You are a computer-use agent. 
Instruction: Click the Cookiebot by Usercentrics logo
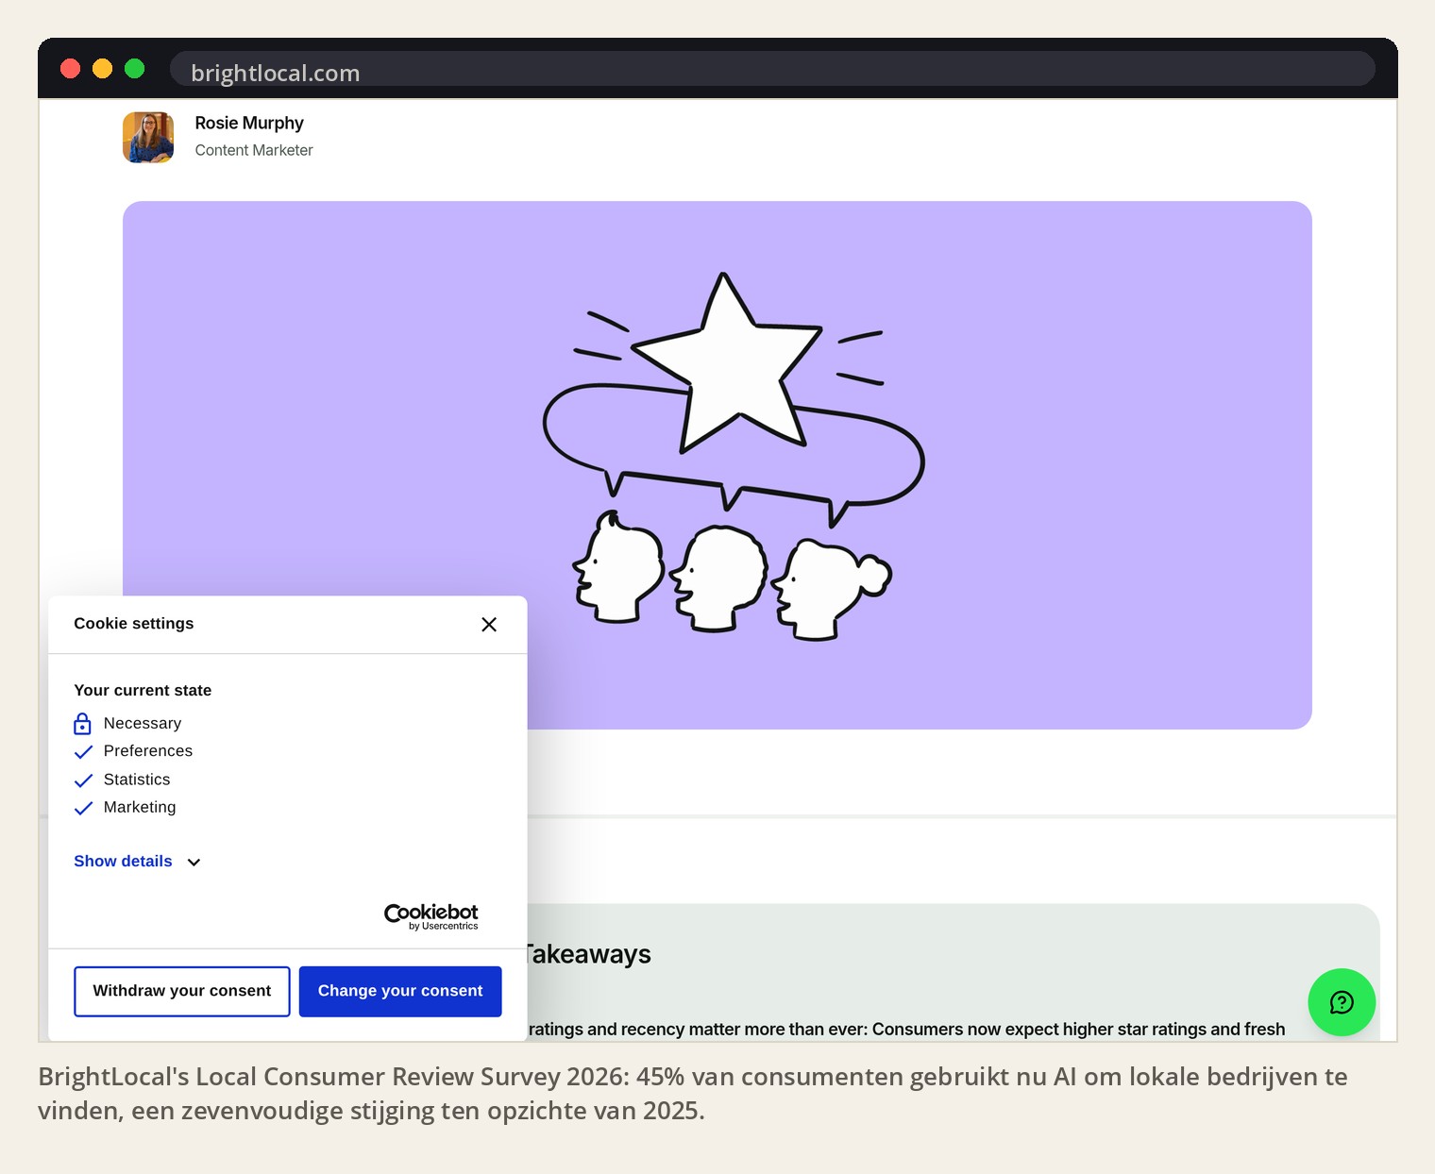[431, 916]
